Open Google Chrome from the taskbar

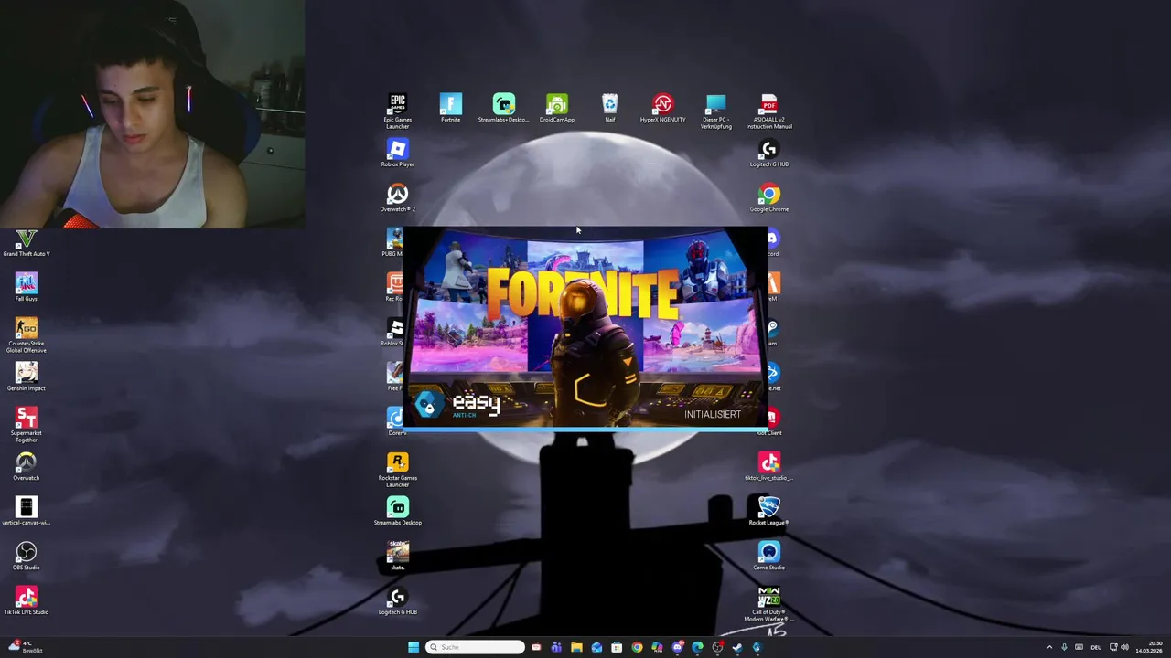pyautogui.click(x=637, y=647)
